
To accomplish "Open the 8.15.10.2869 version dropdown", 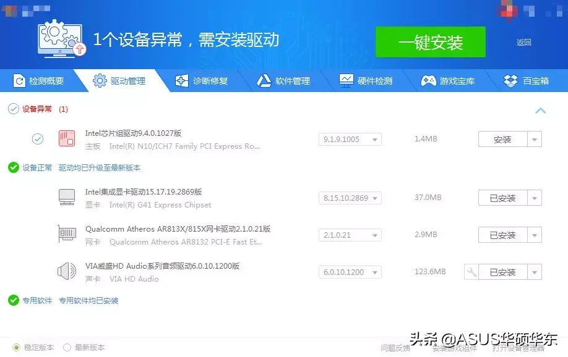I will [x=350, y=198].
